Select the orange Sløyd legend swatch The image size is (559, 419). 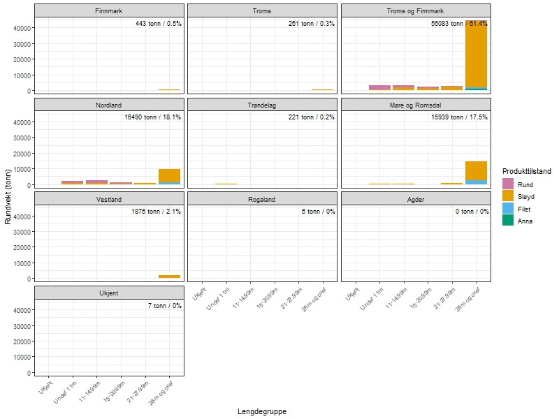click(x=508, y=196)
